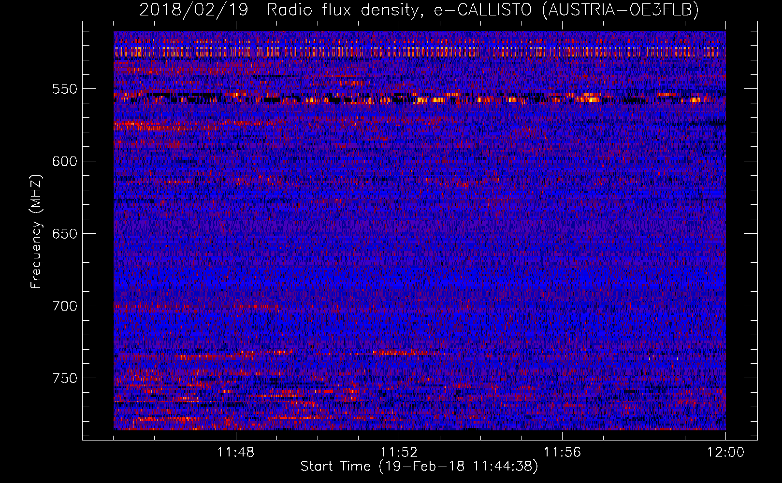
Task: Select the 550 frequency axis label
Action: (65, 89)
